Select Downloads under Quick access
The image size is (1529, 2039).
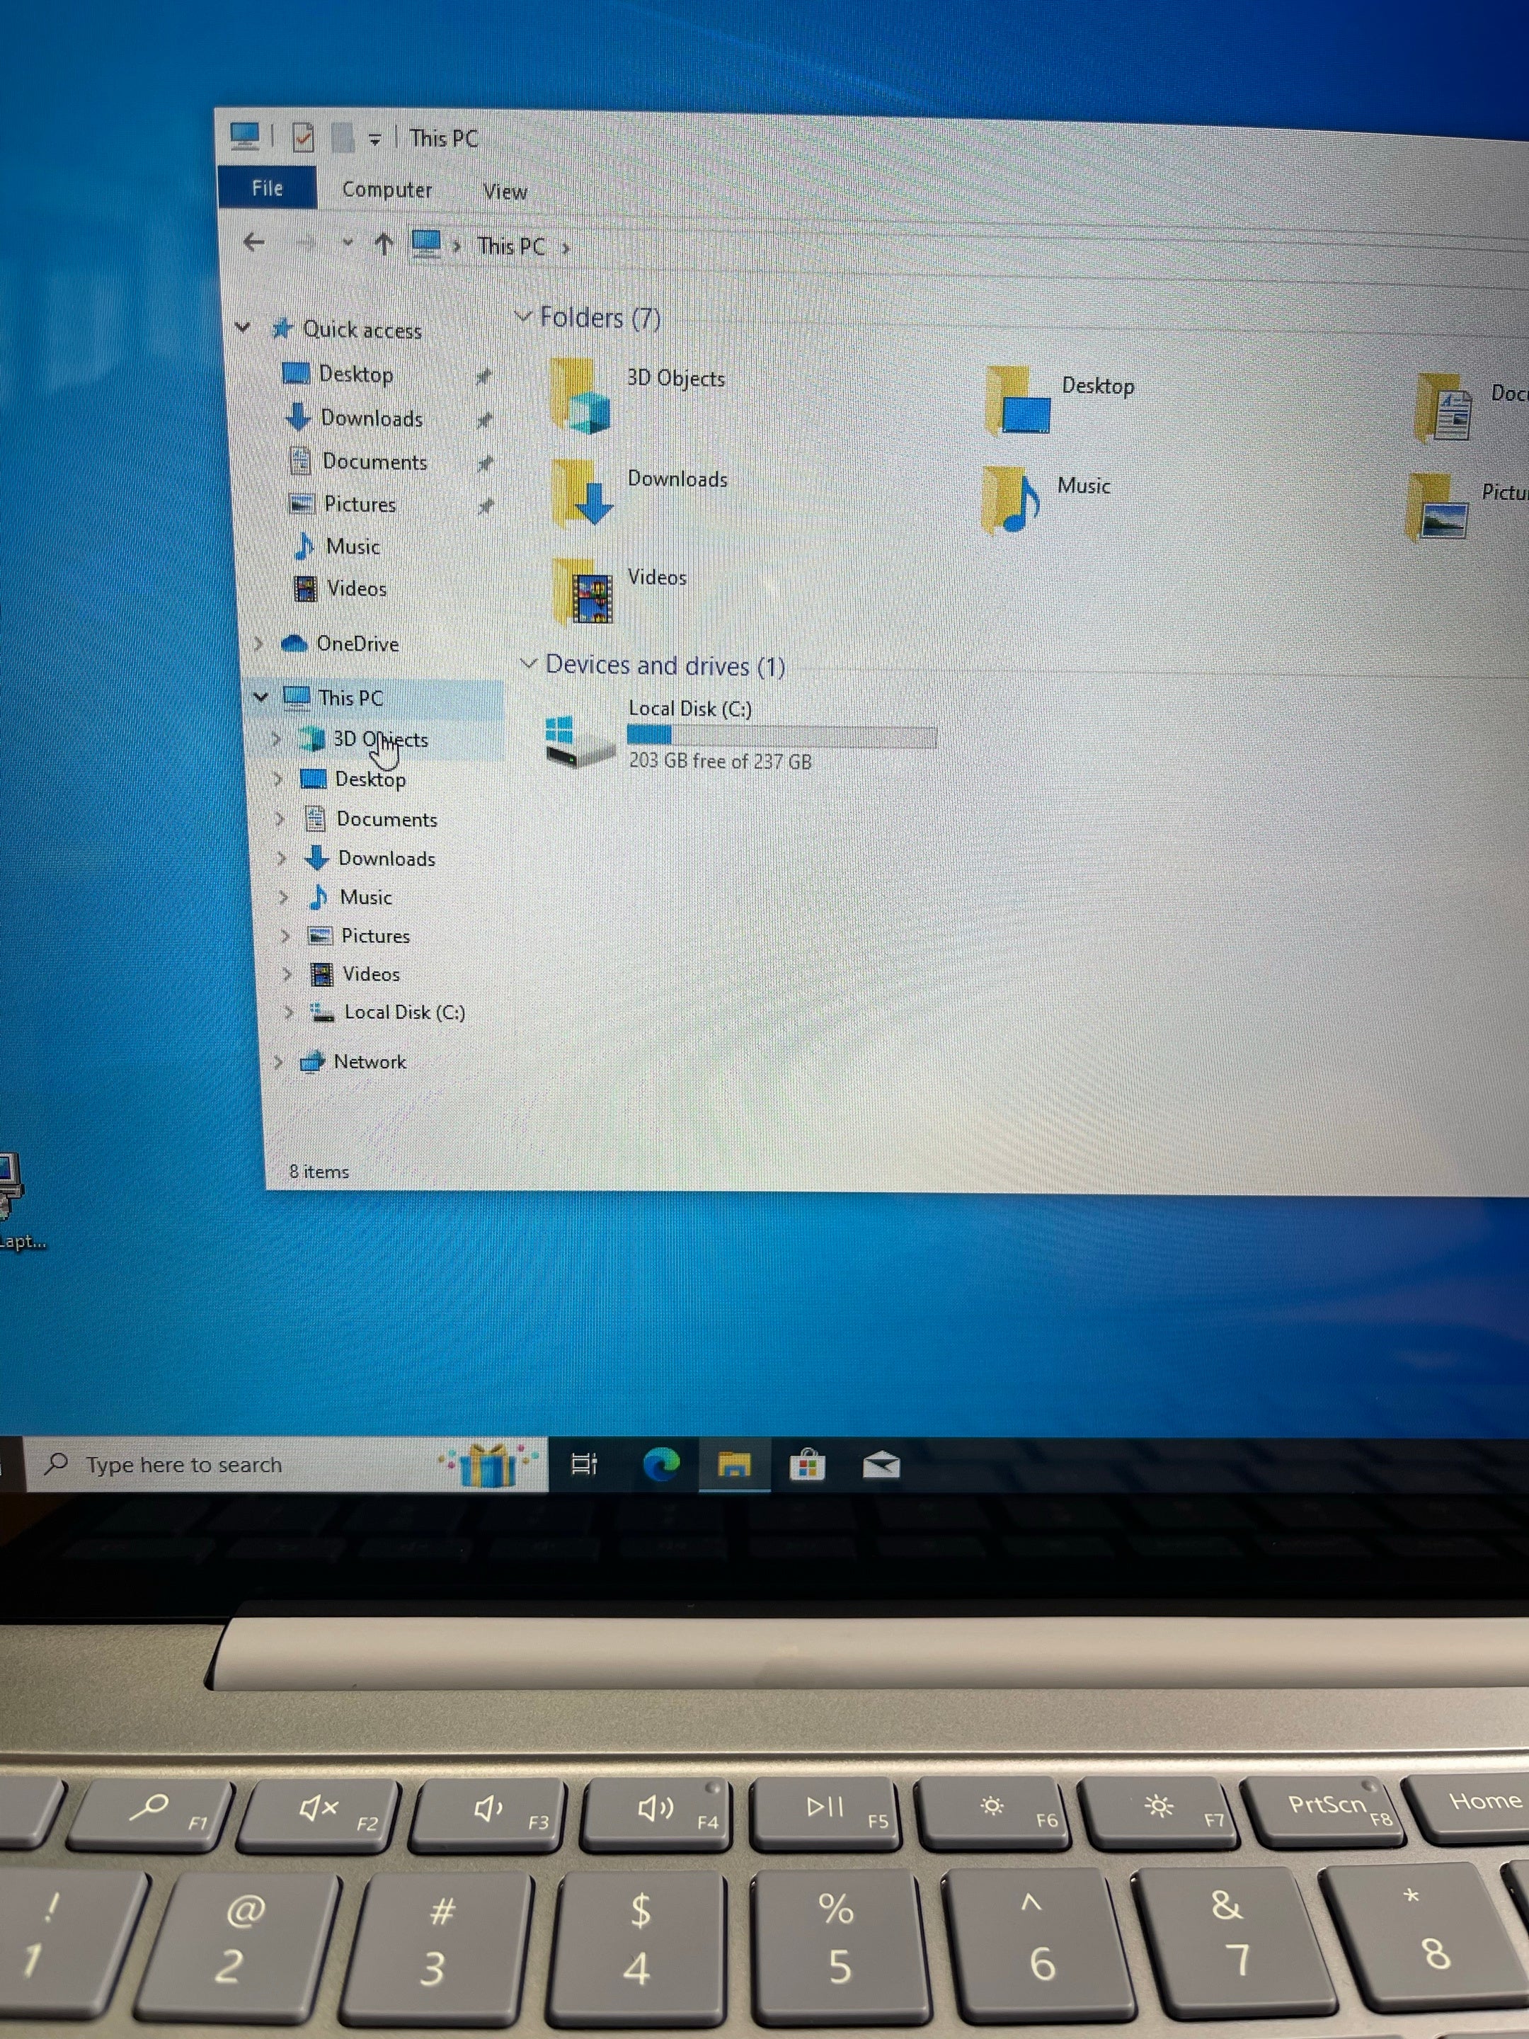click(x=372, y=418)
